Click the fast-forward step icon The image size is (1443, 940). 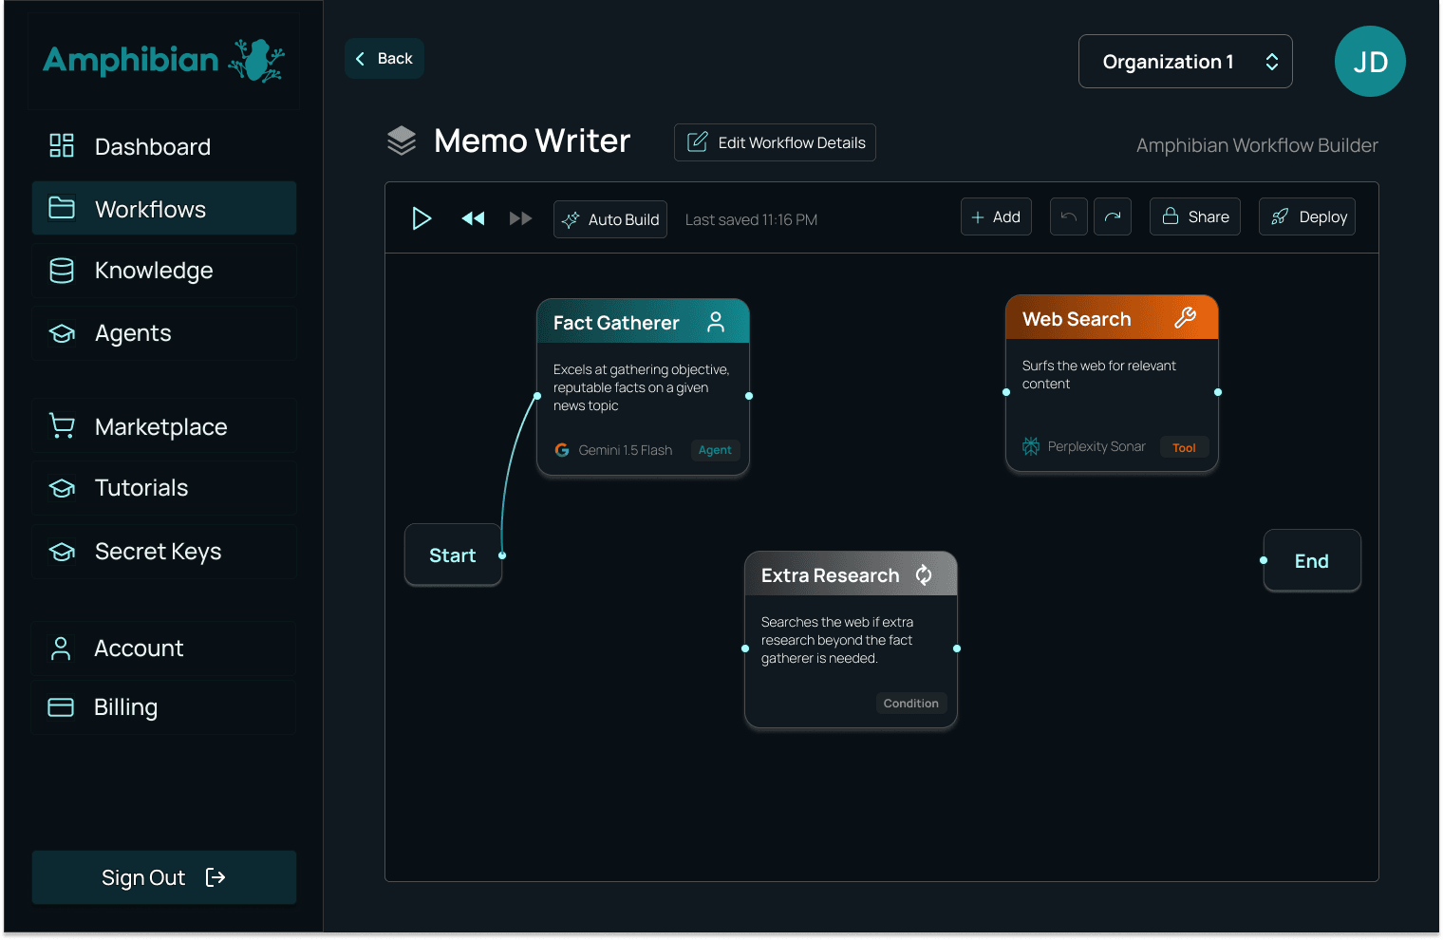point(520,218)
